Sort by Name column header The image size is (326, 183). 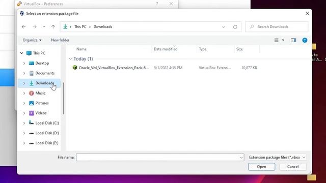[81, 49]
